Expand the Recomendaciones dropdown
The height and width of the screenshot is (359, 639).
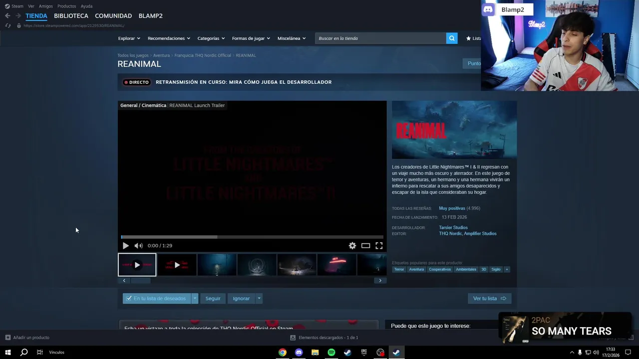(x=169, y=38)
